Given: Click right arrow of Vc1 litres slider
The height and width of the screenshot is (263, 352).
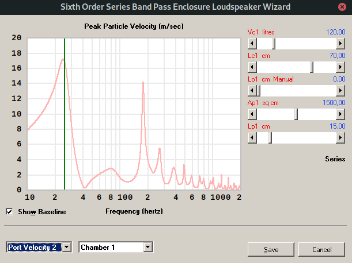Looking at the screenshot, I should 340,44.
